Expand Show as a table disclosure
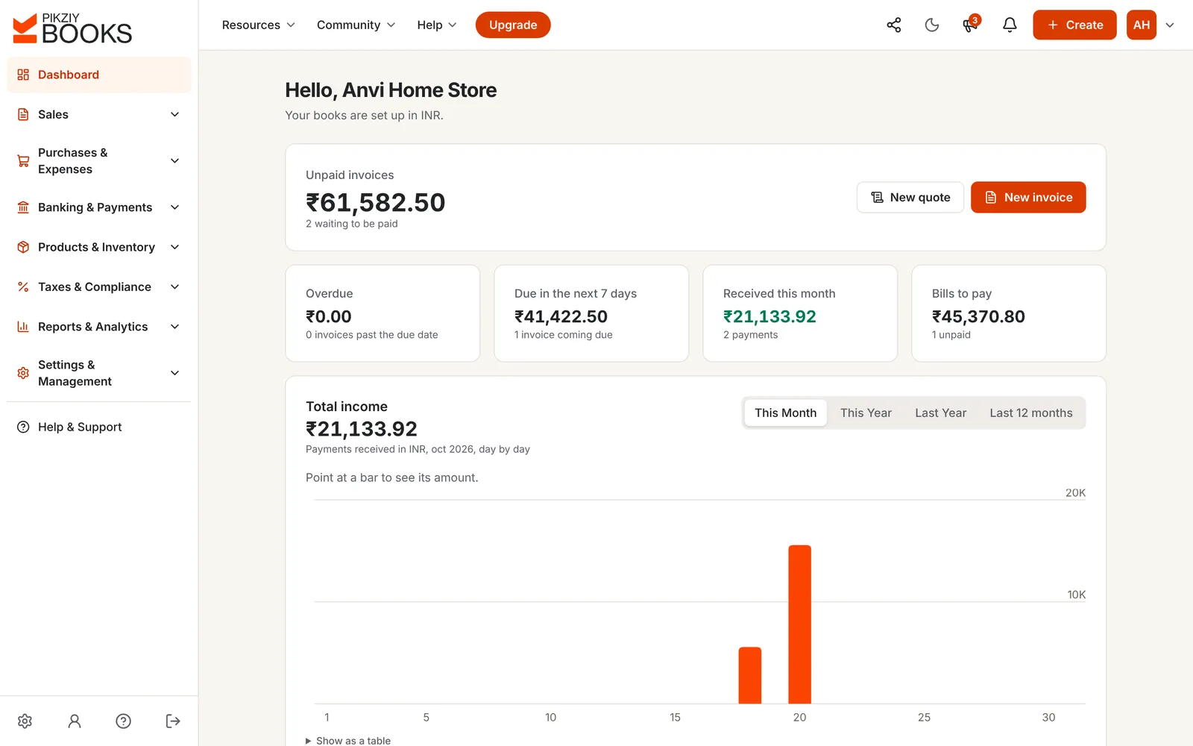 (348, 740)
